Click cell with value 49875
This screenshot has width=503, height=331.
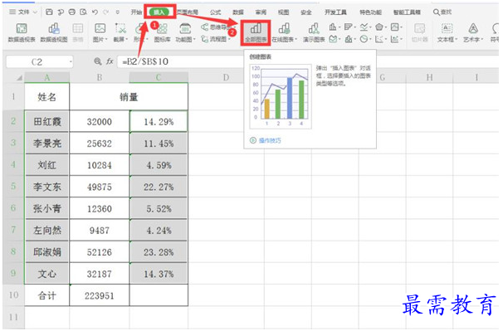100,187
